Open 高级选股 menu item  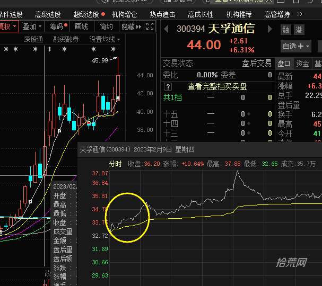click(x=48, y=14)
